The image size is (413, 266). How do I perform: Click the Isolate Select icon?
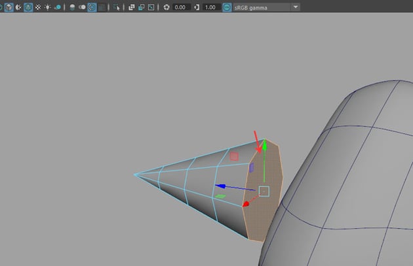pyautogui.click(x=117, y=7)
